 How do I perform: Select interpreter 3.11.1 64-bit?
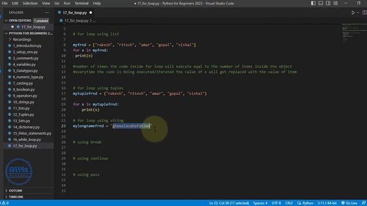click(x=327, y=203)
